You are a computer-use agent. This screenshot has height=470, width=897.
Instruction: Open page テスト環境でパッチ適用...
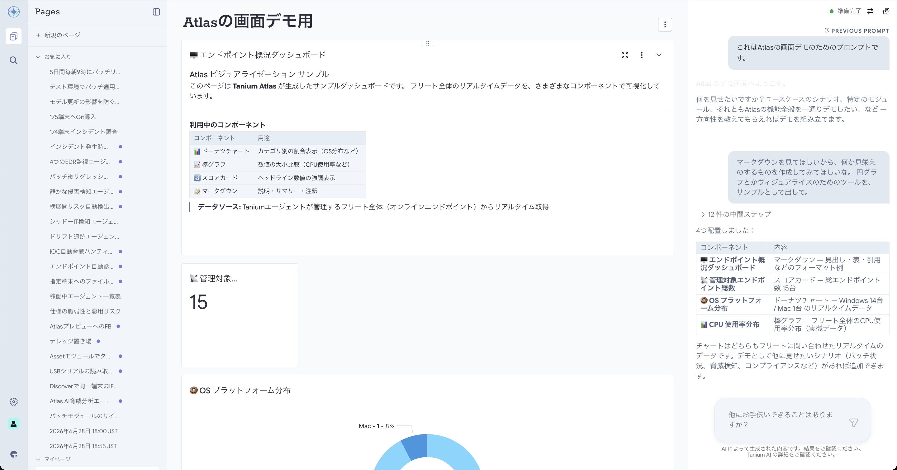pyautogui.click(x=84, y=87)
